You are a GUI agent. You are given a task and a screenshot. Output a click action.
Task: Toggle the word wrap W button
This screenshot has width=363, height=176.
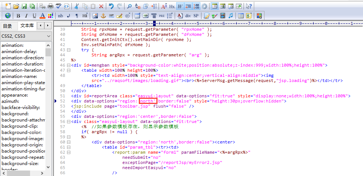[x=180, y=6]
